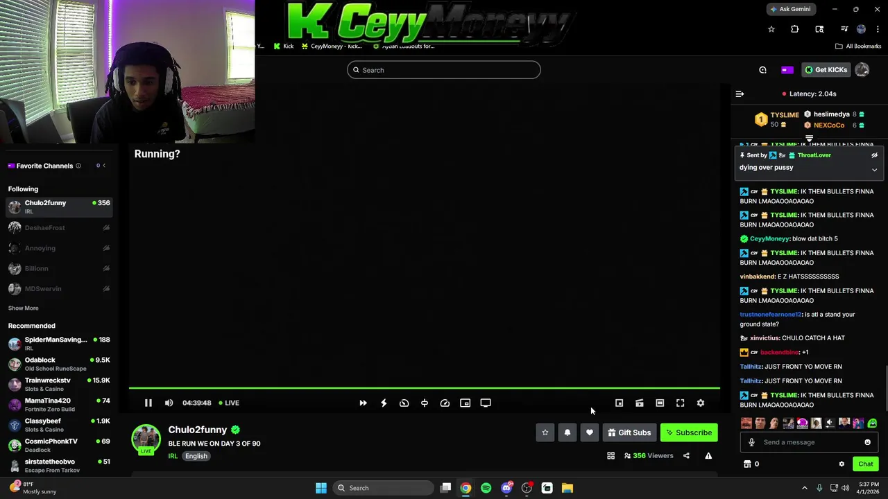888x499 pixels.
Task: Click the Chulo2funny channel name
Action: (198, 430)
